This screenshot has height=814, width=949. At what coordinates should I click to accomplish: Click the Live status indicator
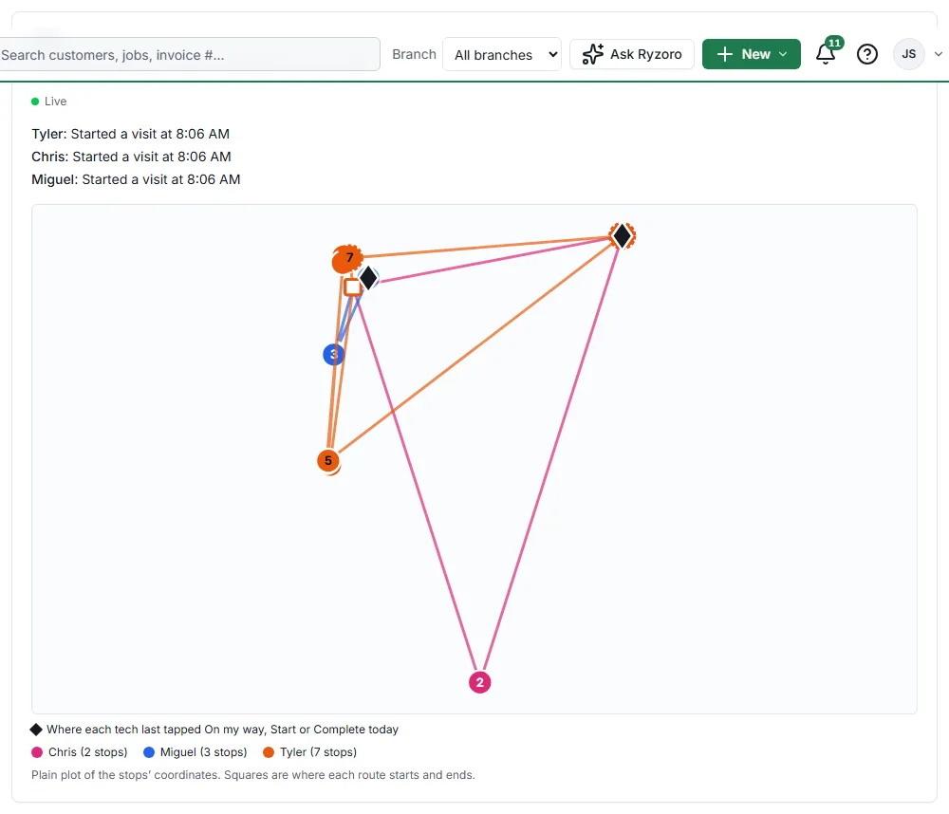coord(49,102)
